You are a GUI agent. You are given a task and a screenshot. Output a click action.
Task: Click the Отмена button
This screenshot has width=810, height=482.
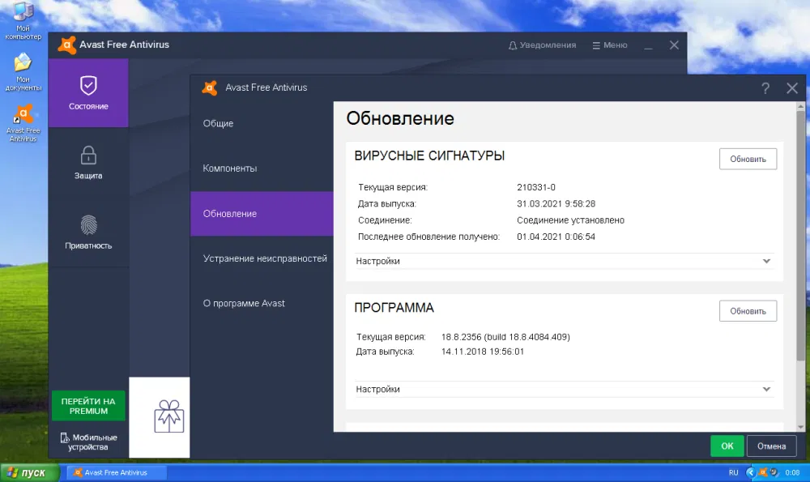[x=771, y=446]
